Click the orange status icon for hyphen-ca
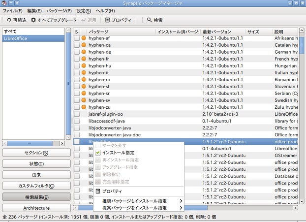The width and height of the screenshot is (306, 222). tap(84, 45)
